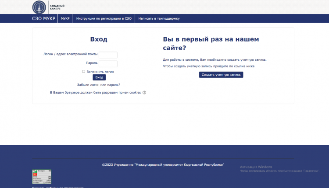
Task: Click the university emblem logo
Action: (x=39, y=7)
